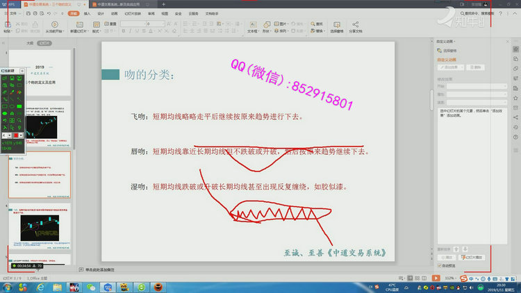The height and width of the screenshot is (293, 521).
Task: Open the 插入 (Insert) ribbon tab
Action: coord(87,13)
